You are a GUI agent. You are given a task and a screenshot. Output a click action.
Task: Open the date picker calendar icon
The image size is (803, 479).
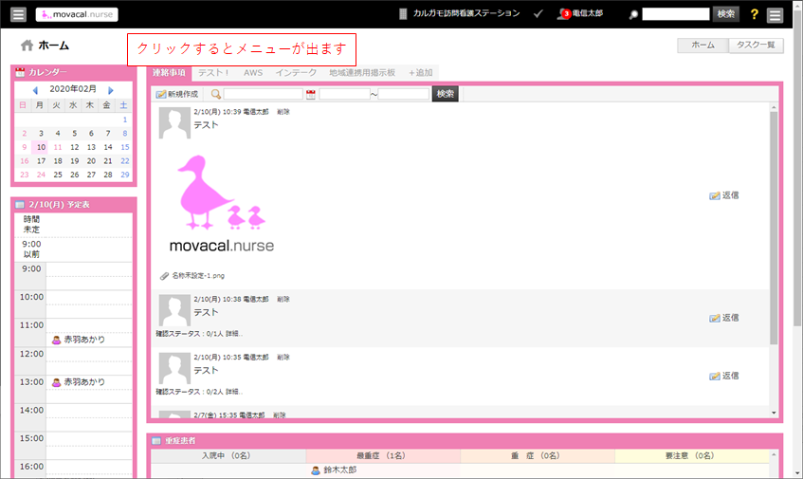310,94
